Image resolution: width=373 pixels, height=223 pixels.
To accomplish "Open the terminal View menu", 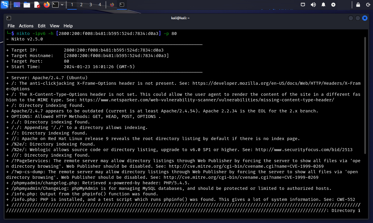I will point(55,26).
